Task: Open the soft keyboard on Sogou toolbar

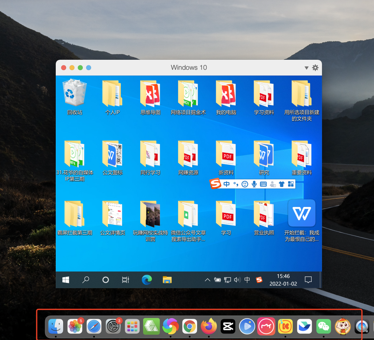Action: click(263, 184)
